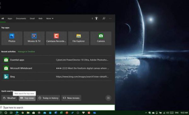Launch Movies & TV from Top apps
189x115 pixels.
point(34,38)
